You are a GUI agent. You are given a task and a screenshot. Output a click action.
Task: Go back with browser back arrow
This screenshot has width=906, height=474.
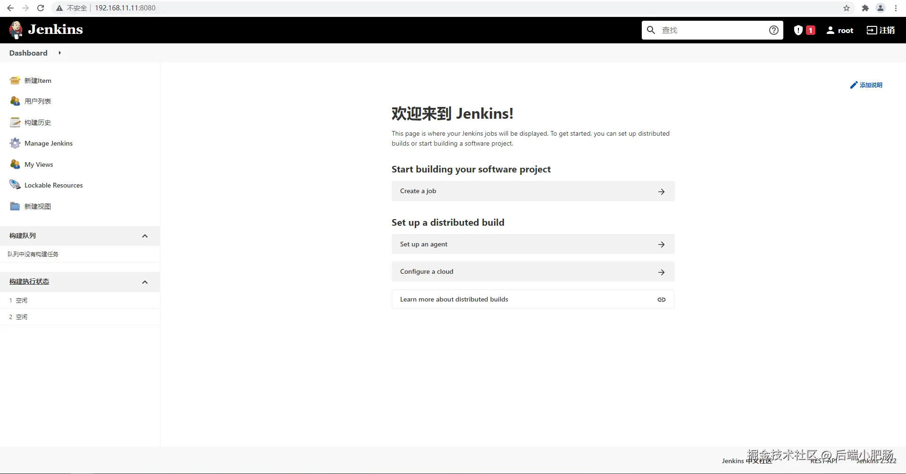click(10, 8)
